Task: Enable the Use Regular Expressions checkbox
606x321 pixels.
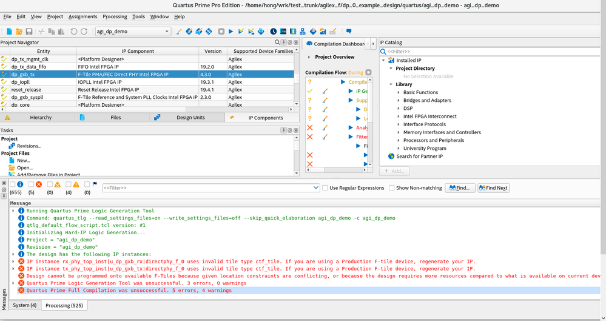Action: [326, 188]
